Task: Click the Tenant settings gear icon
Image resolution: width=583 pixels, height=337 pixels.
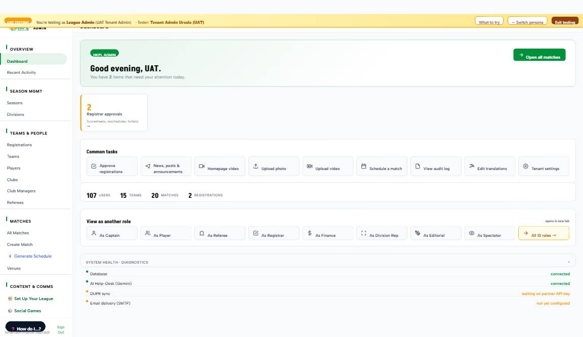Action: (525, 166)
